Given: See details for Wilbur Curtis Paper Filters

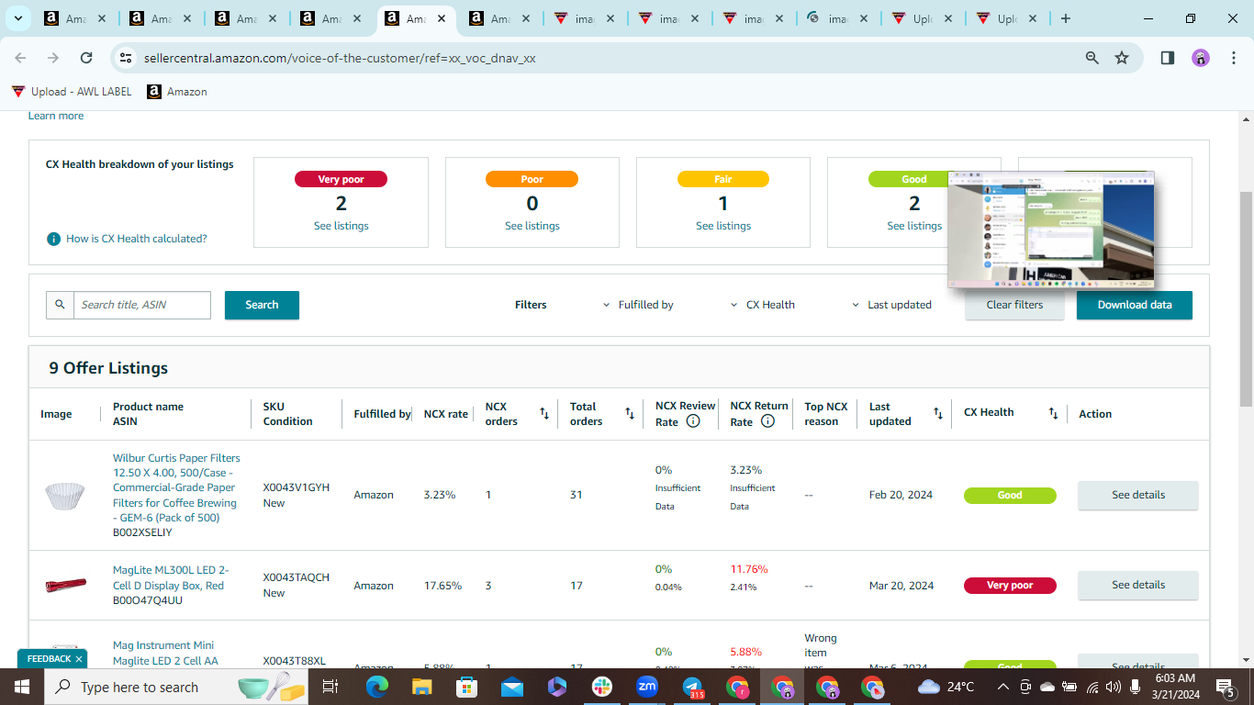Looking at the screenshot, I should [x=1138, y=495].
